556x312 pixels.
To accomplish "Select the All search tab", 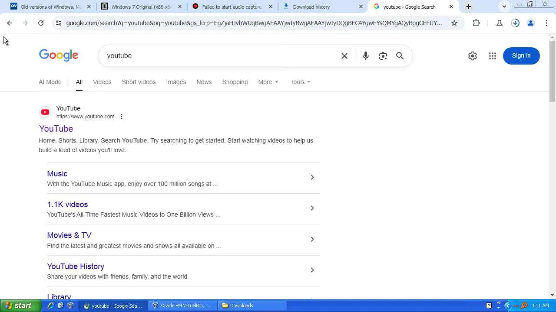I will click(79, 82).
